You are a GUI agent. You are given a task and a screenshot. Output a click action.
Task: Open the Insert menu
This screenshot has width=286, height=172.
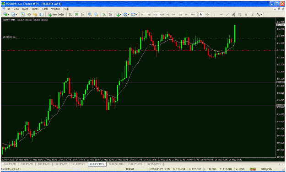coord(25,9)
